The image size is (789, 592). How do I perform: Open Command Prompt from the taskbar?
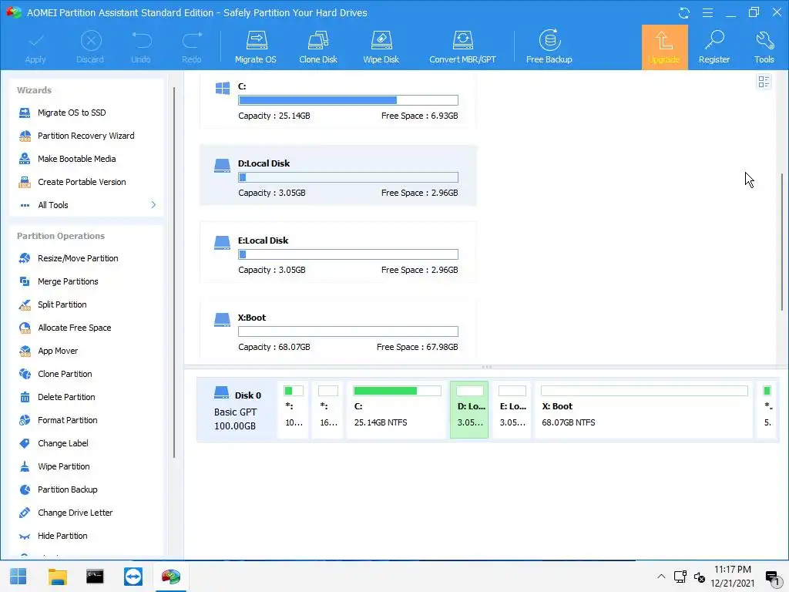(95, 577)
